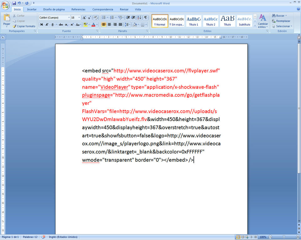Toggle show paragraph marks (¶)

click(145, 17)
